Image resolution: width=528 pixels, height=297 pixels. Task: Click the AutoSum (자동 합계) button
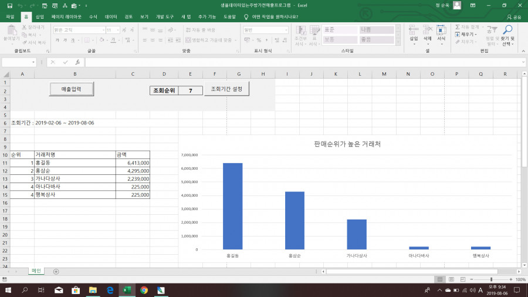(469, 27)
